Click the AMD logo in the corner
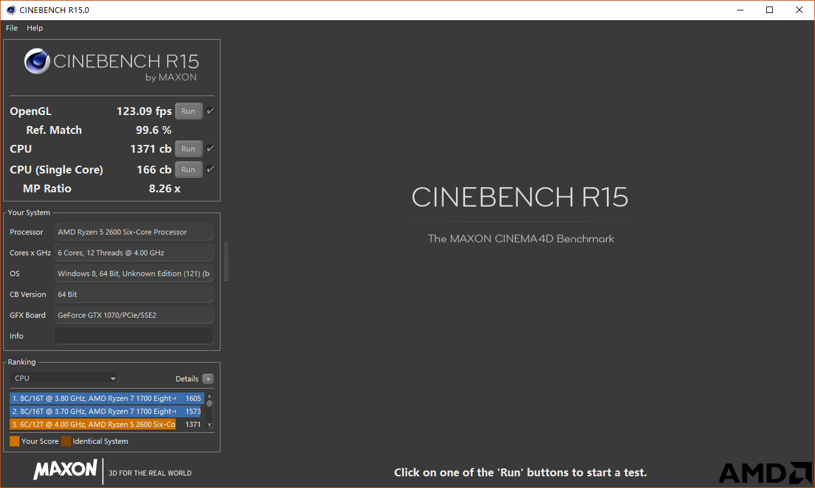The height and width of the screenshot is (488, 815). (x=765, y=473)
